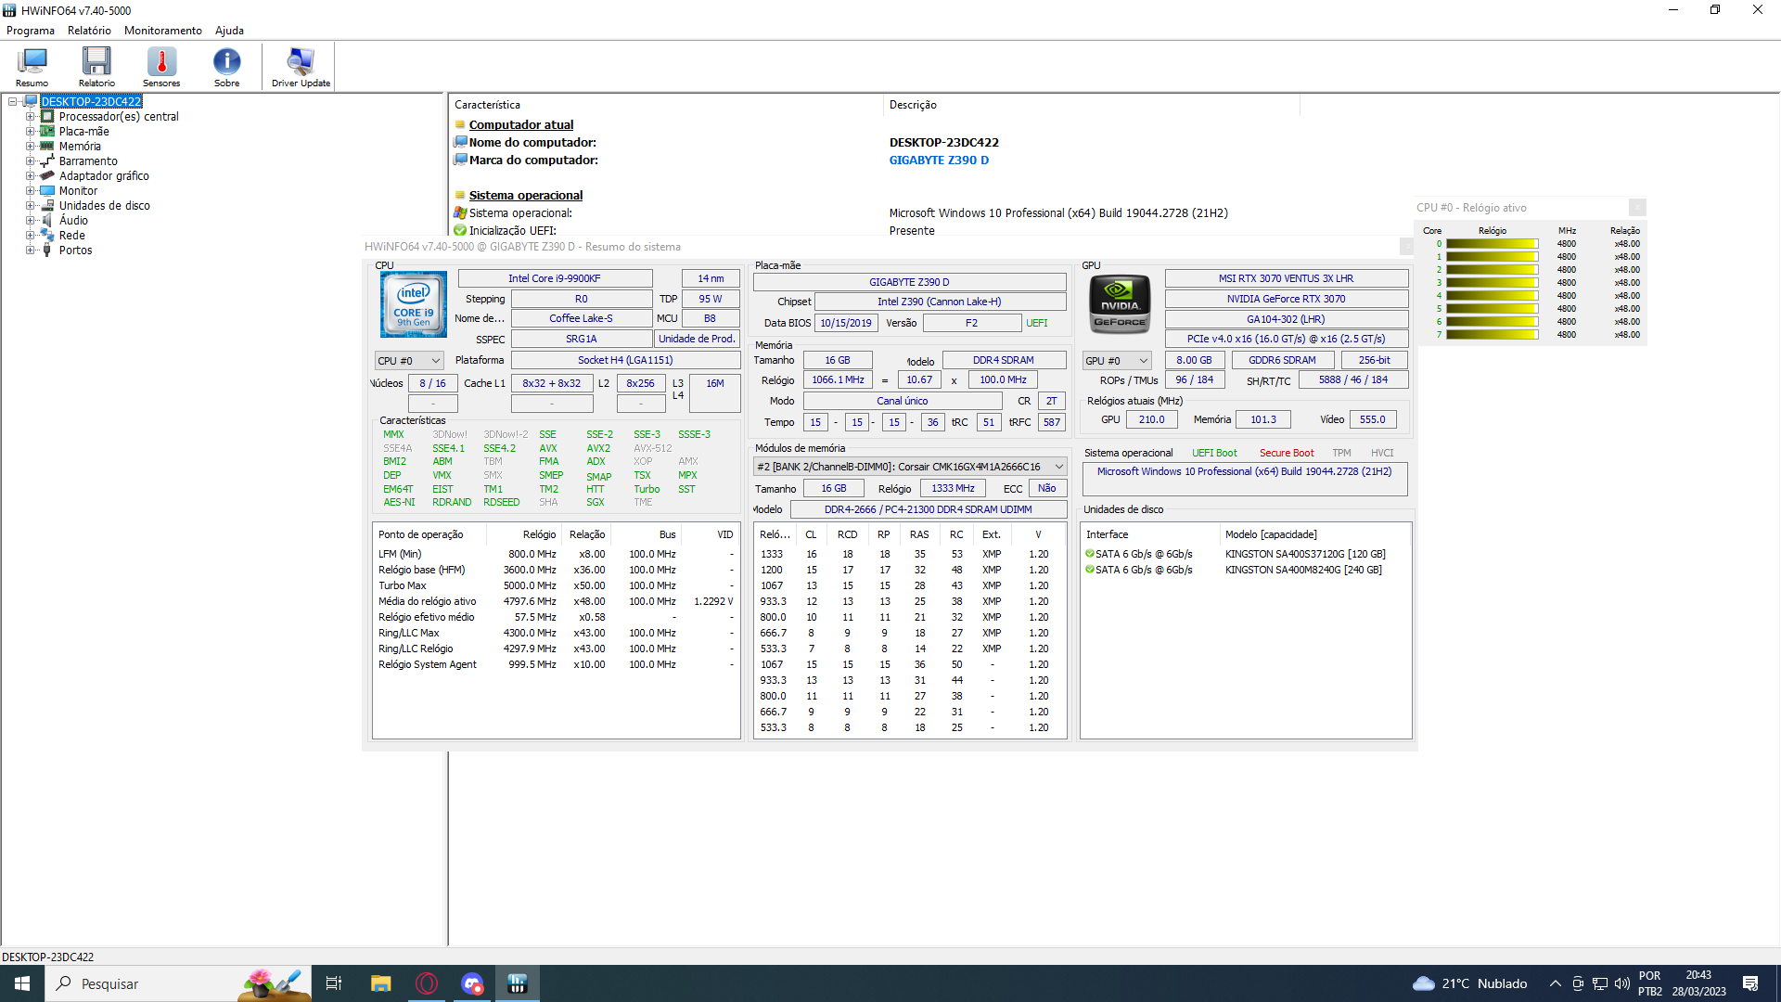Click the Descrição column header
1781x1002 pixels.
point(1092,105)
